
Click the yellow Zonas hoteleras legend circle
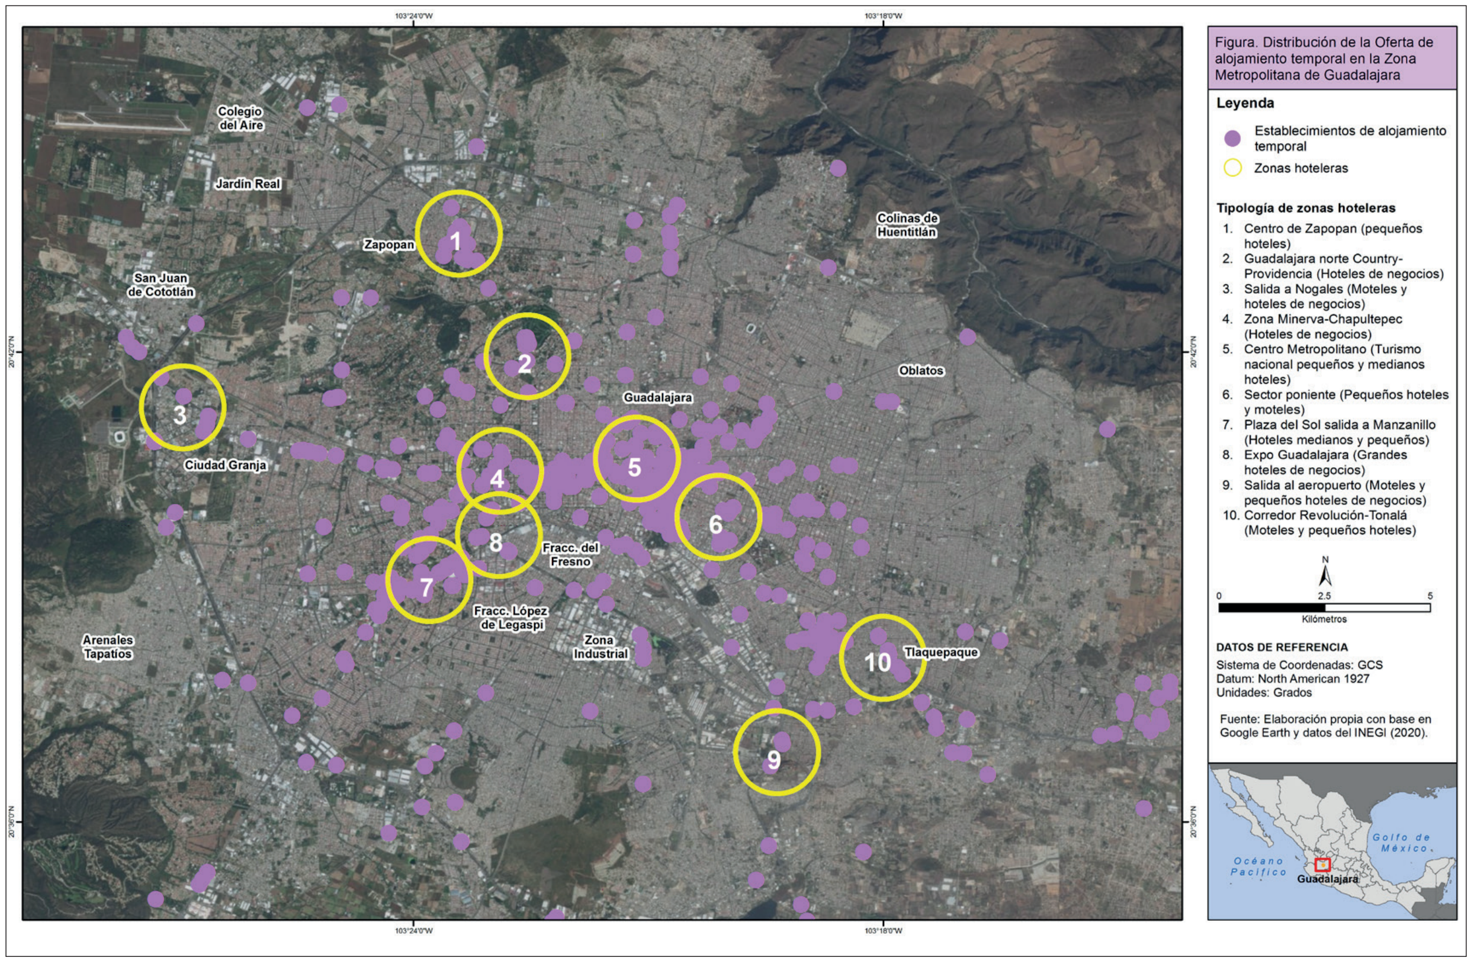[x=1233, y=168]
